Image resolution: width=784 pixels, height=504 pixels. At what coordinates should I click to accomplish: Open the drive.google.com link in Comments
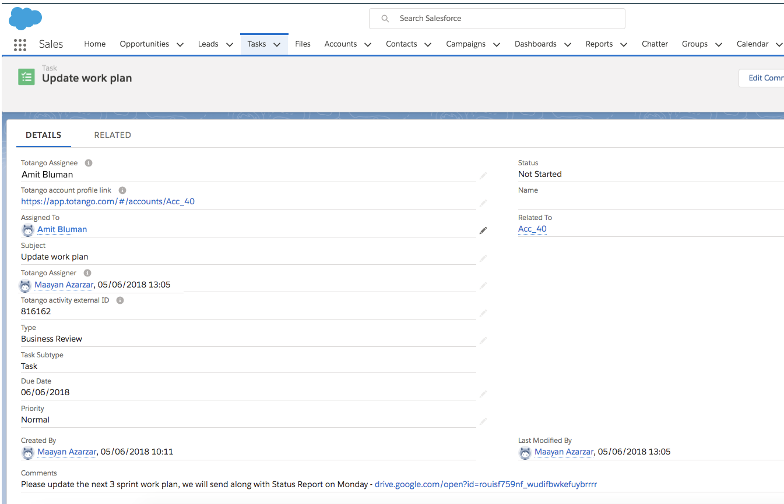[x=486, y=484]
